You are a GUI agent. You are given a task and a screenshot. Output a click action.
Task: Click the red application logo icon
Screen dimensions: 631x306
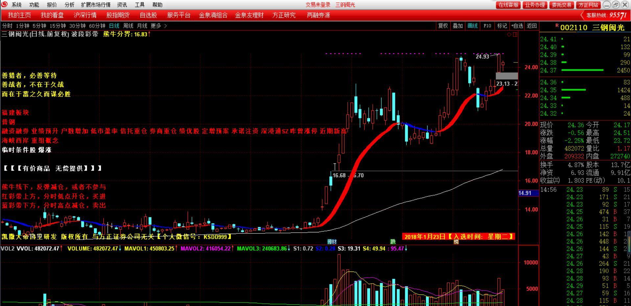point(4,4)
